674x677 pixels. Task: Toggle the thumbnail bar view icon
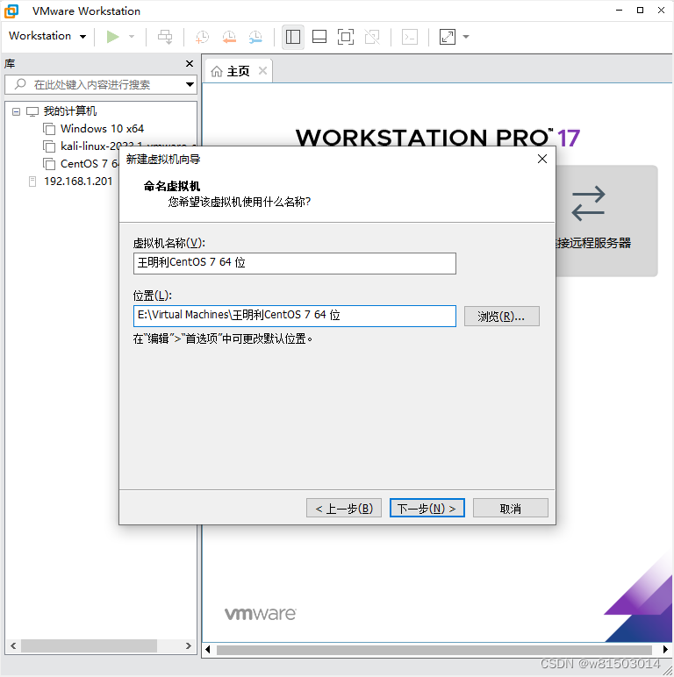(319, 37)
